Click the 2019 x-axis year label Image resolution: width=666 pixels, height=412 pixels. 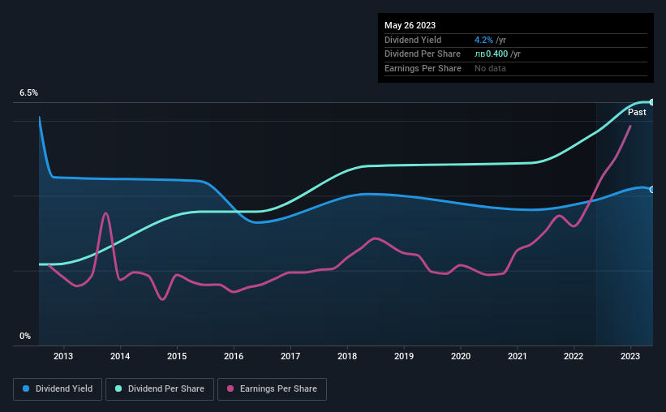click(x=404, y=356)
